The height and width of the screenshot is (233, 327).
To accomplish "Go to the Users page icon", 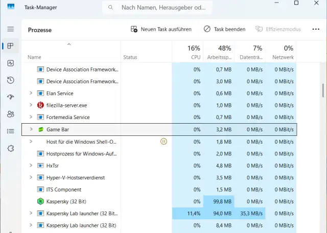I will point(10,114).
